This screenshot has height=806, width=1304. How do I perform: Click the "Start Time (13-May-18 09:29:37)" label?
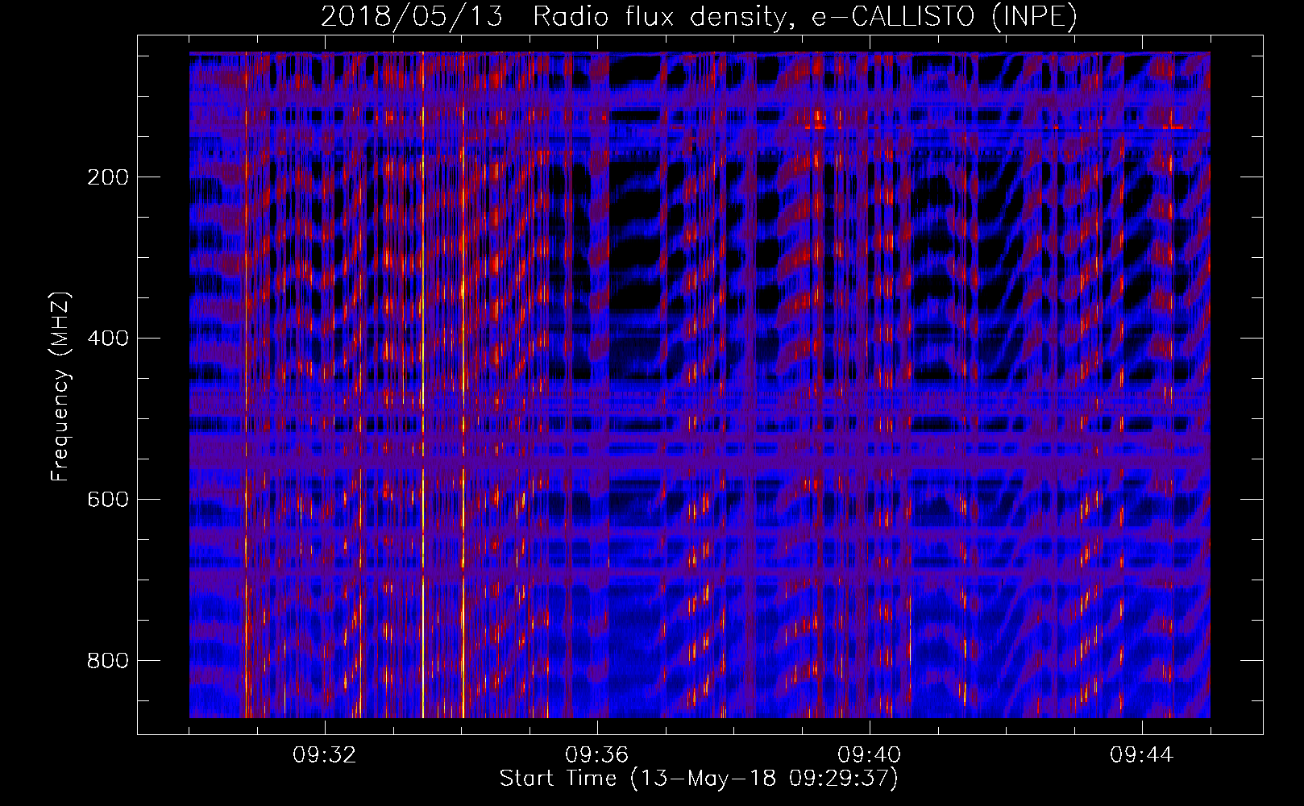(699, 779)
